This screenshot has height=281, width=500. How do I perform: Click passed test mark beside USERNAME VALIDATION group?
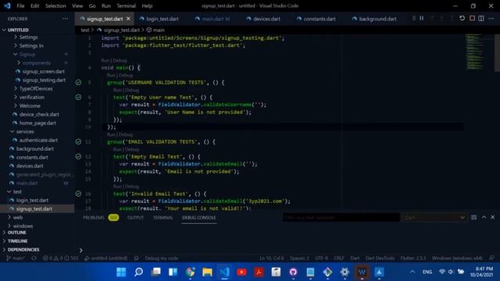tap(78, 83)
